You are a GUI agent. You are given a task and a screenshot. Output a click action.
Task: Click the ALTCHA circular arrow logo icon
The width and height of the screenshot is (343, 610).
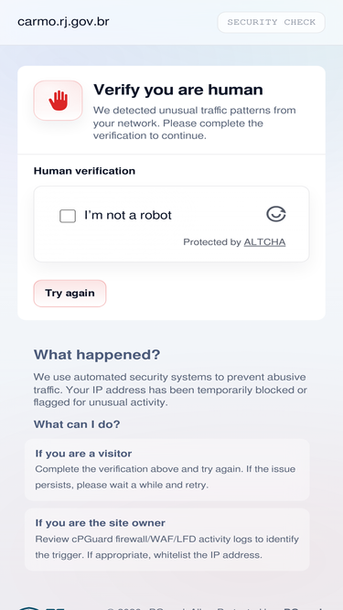click(x=276, y=214)
